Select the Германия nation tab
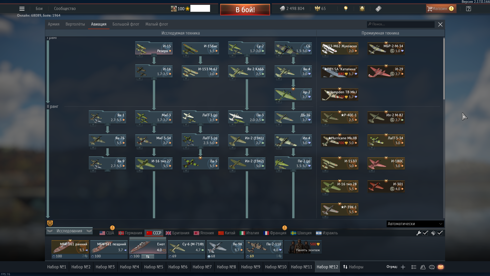490x276 pixels. (130, 233)
